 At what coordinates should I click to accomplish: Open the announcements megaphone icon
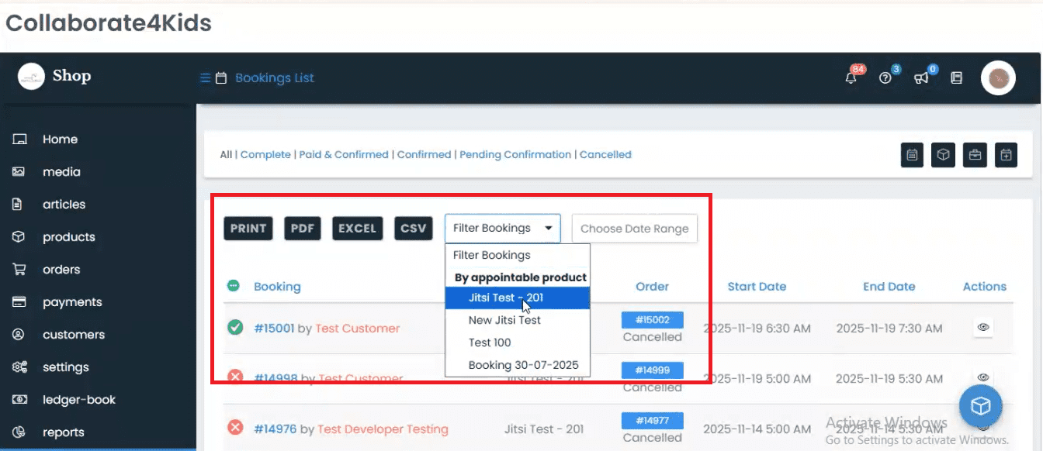click(x=921, y=78)
